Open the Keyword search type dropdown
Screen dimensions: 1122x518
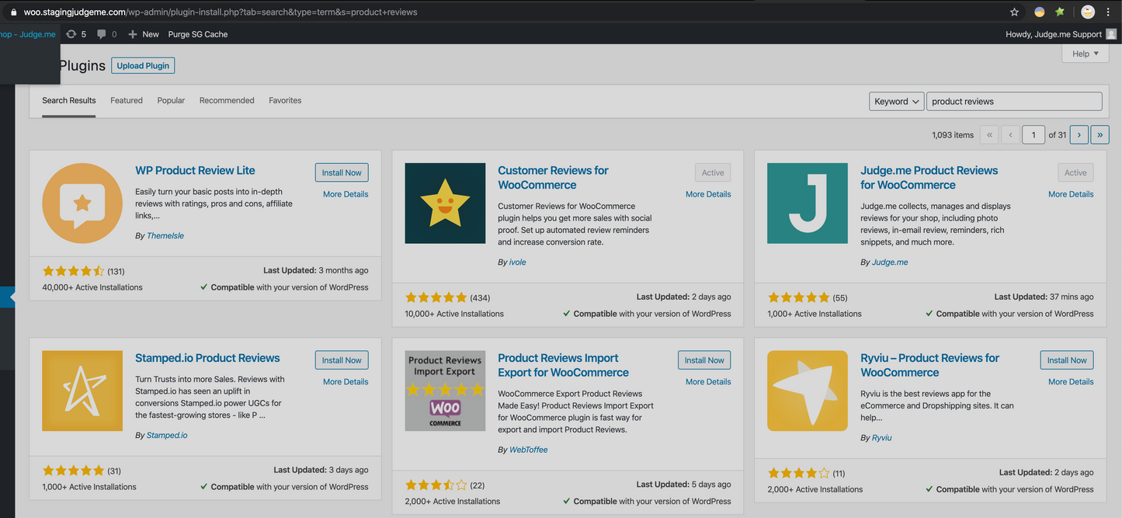coord(896,101)
